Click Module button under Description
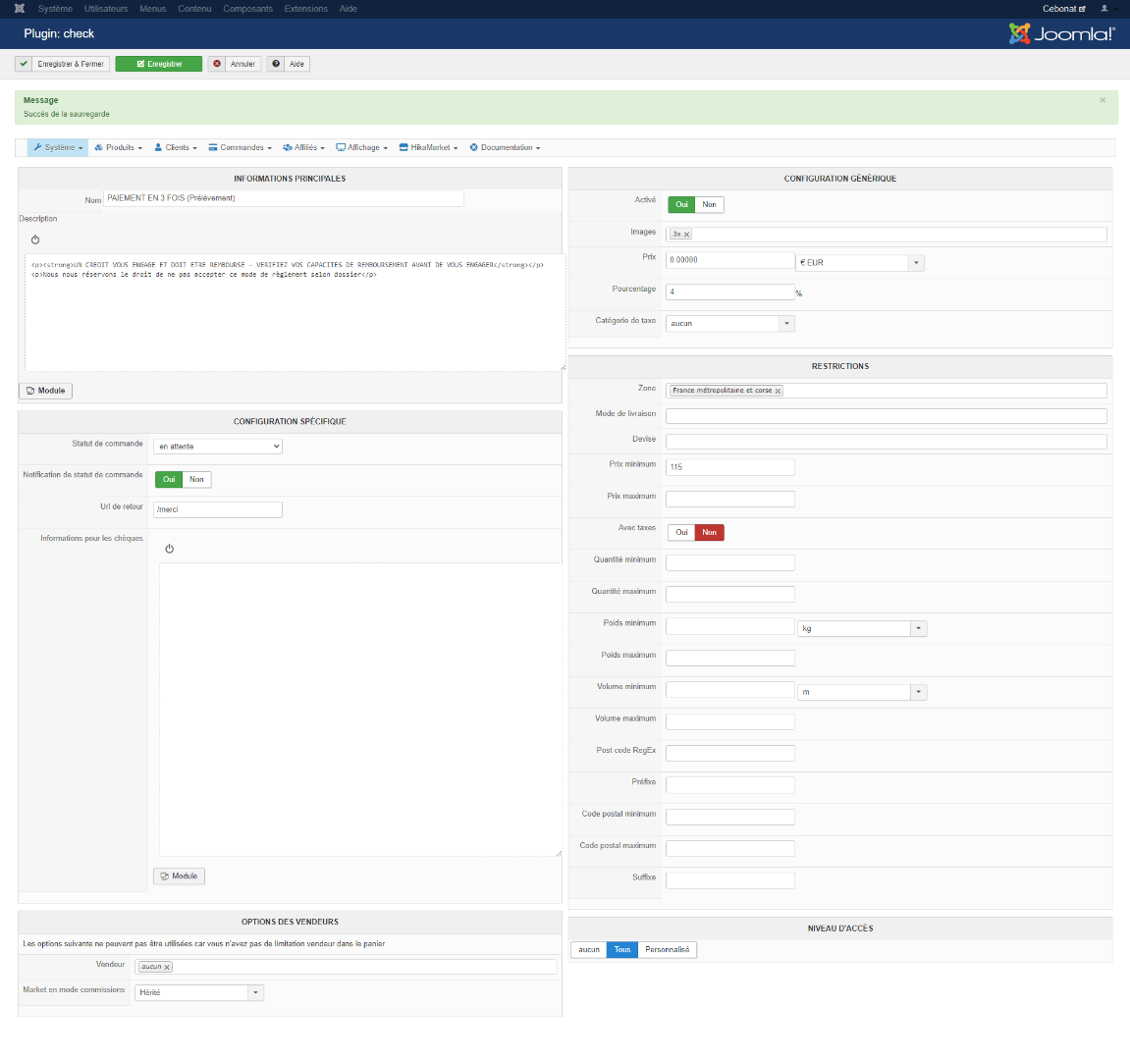Screen dimensions: 1130x1060 (x=45, y=391)
